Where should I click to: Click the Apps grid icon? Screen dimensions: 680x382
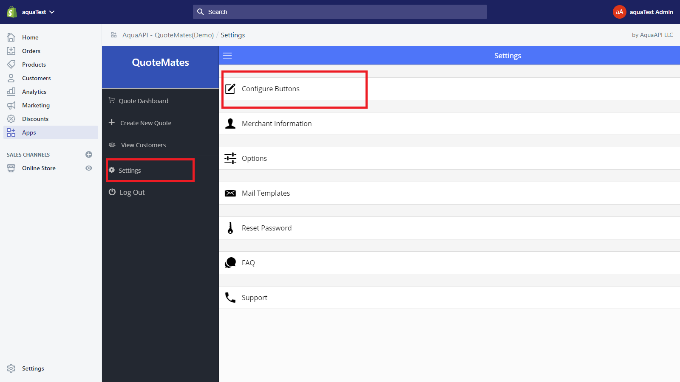point(11,132)
